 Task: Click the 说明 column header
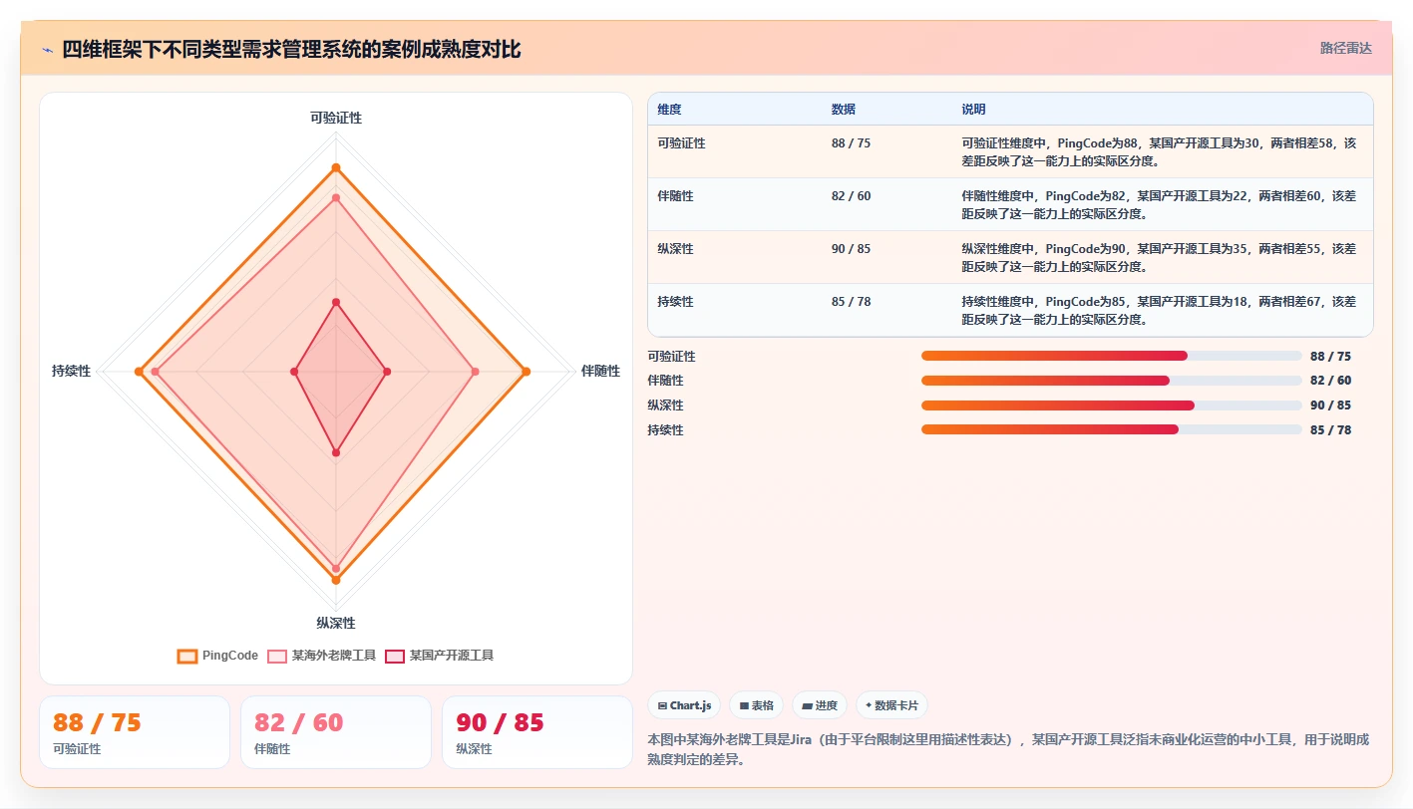click(x=973, y=110)
